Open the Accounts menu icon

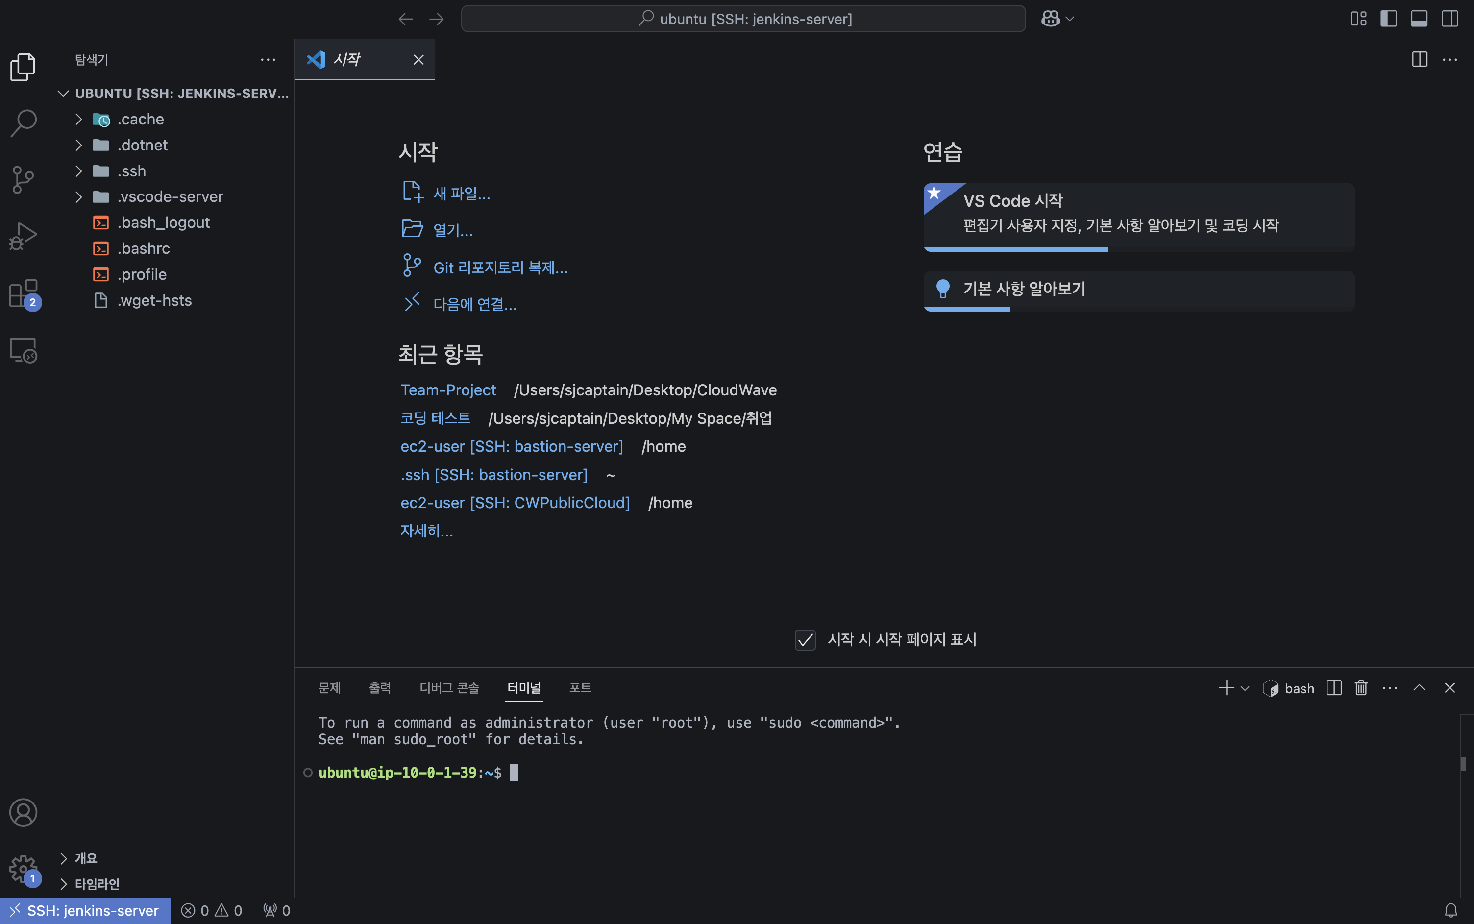(23, 812)
